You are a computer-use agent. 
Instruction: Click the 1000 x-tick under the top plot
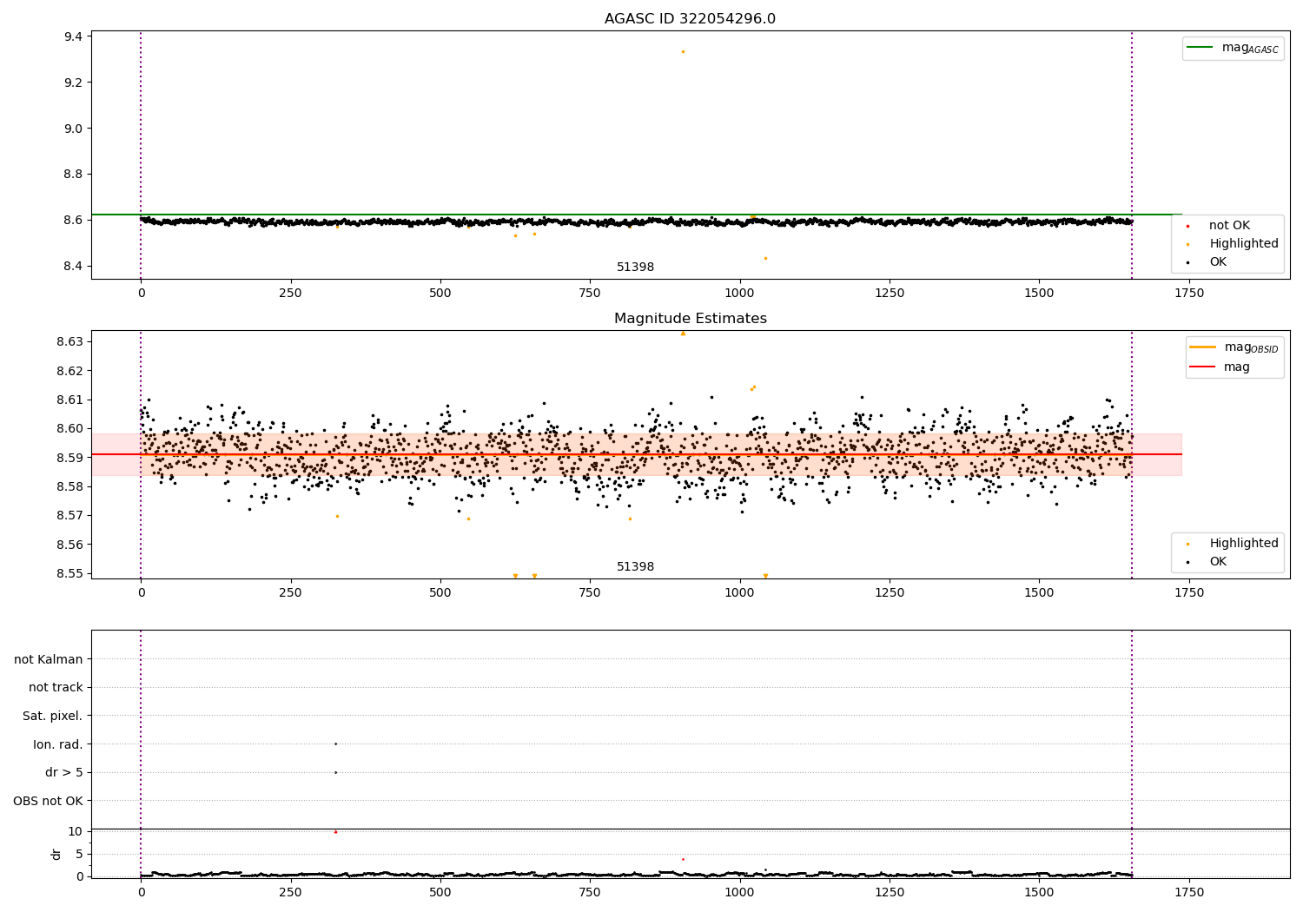tap(740, 294)
